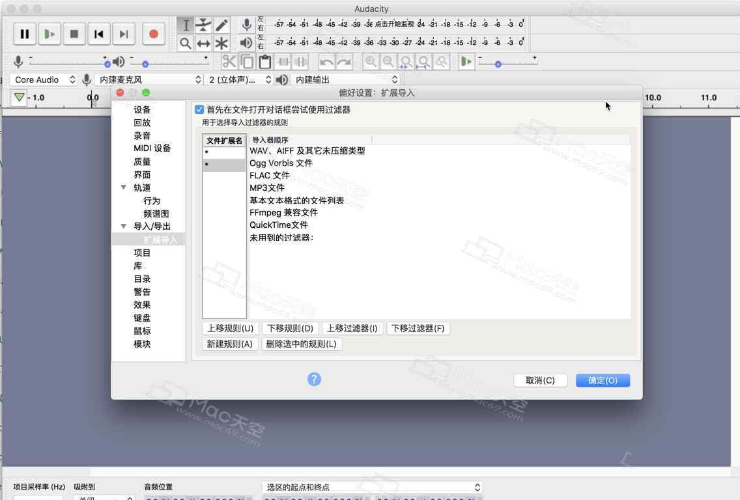This screenshot has width=740, height=500.
Task: Click the Play button
Action: tap(50, 34)
